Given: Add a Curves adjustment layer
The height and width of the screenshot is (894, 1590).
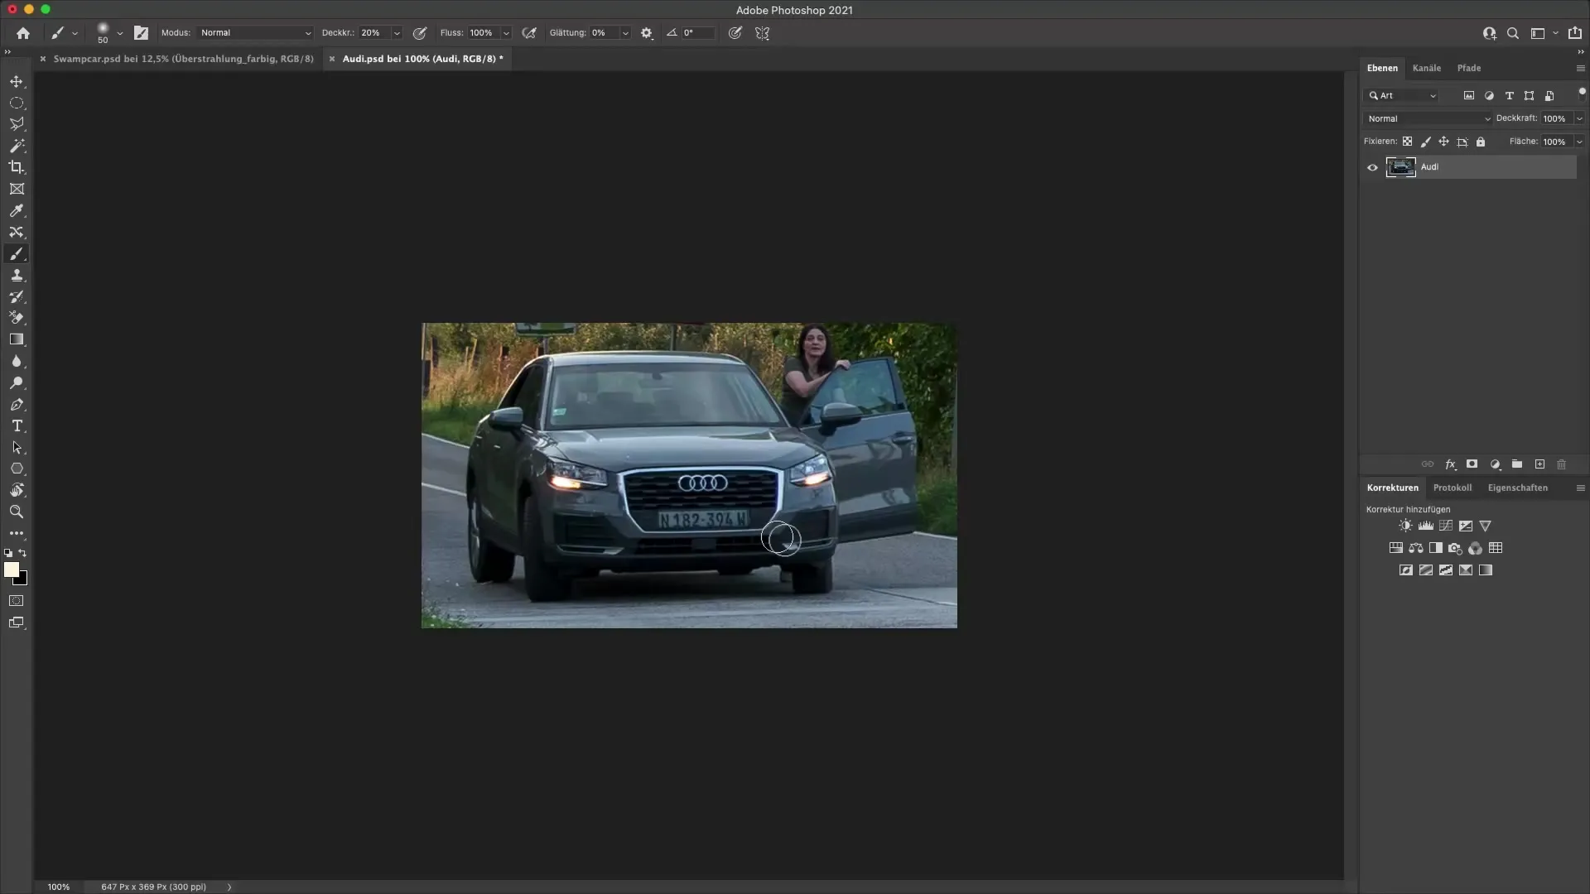Looking at the screenshot, I should tap(1445, 526).
